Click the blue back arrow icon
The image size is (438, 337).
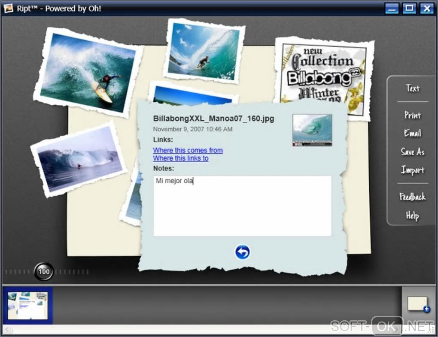pos(242,252)
